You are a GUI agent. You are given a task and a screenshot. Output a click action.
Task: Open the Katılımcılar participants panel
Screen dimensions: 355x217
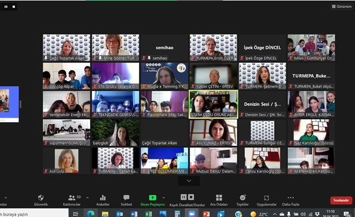pos(72,200)
